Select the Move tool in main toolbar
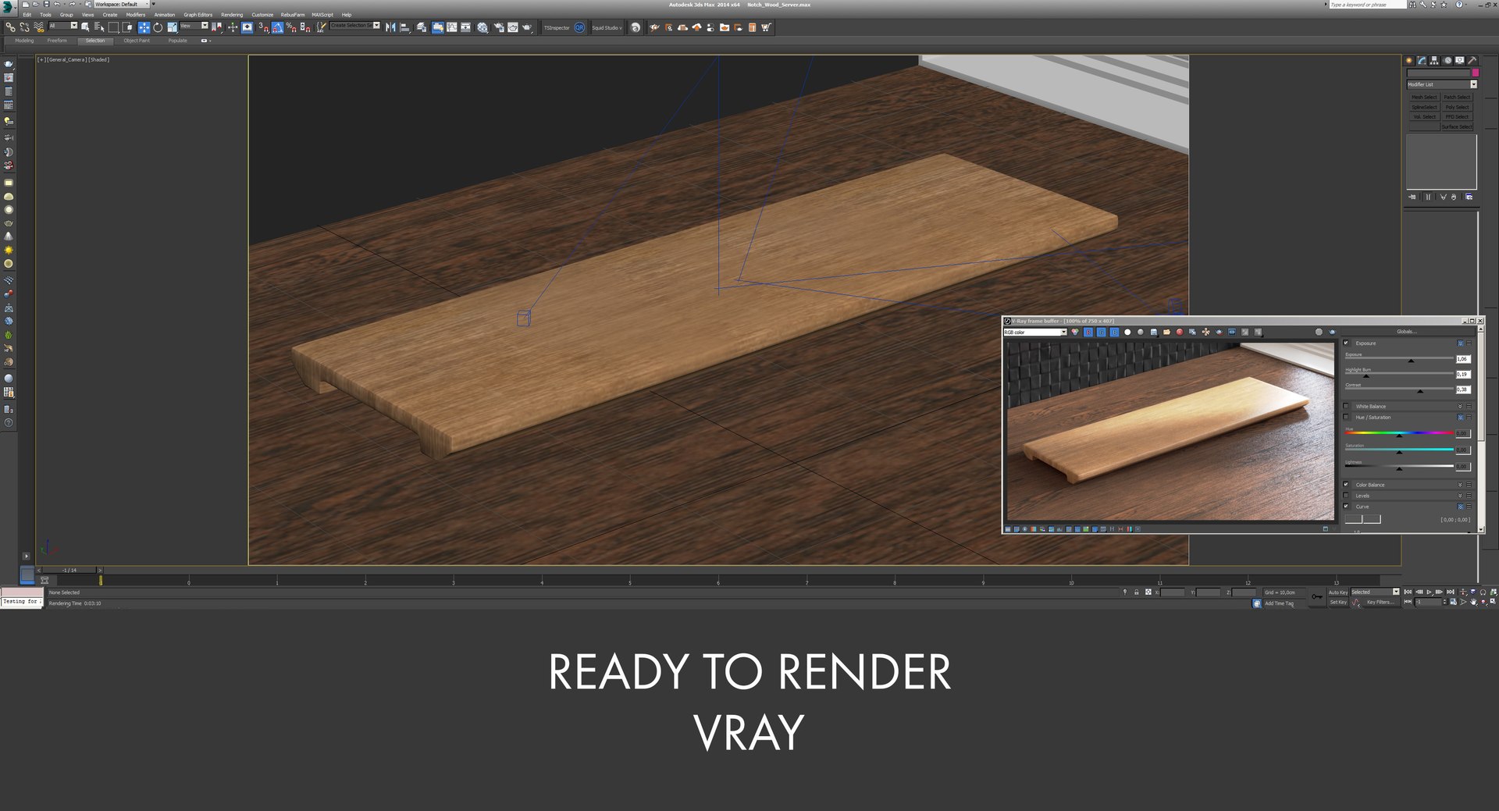The image size is (1499, 811). (x=144, y=27)
